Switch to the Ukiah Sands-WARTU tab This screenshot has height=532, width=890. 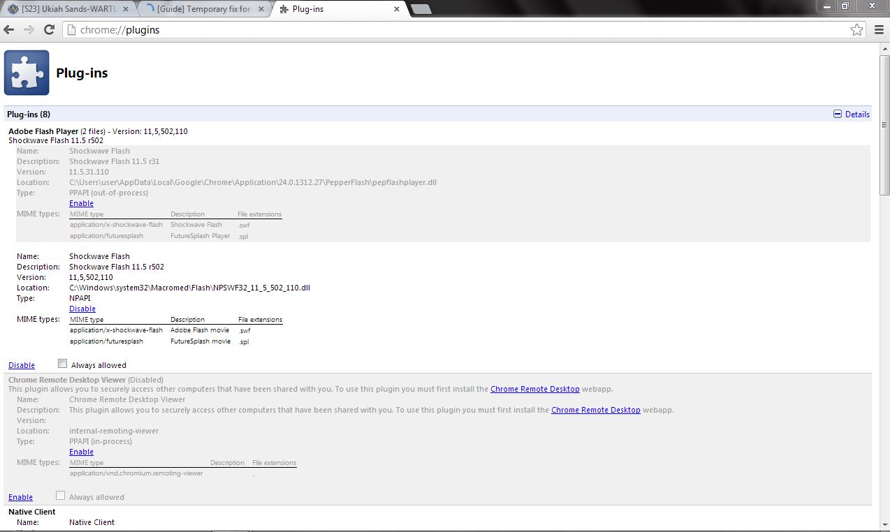pos(68,9)
